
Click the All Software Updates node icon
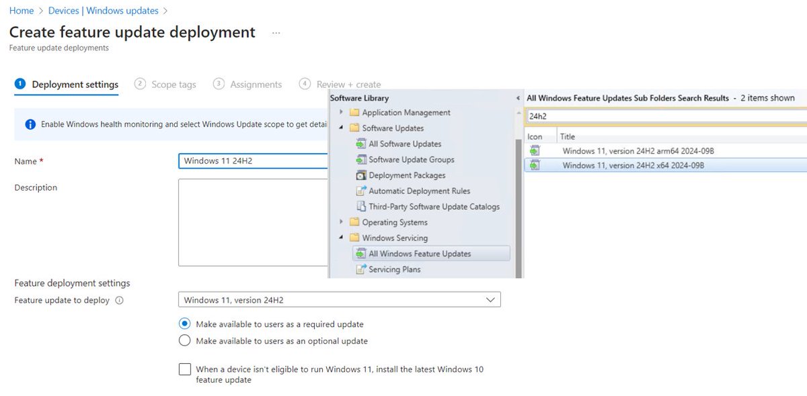point(360,144)
